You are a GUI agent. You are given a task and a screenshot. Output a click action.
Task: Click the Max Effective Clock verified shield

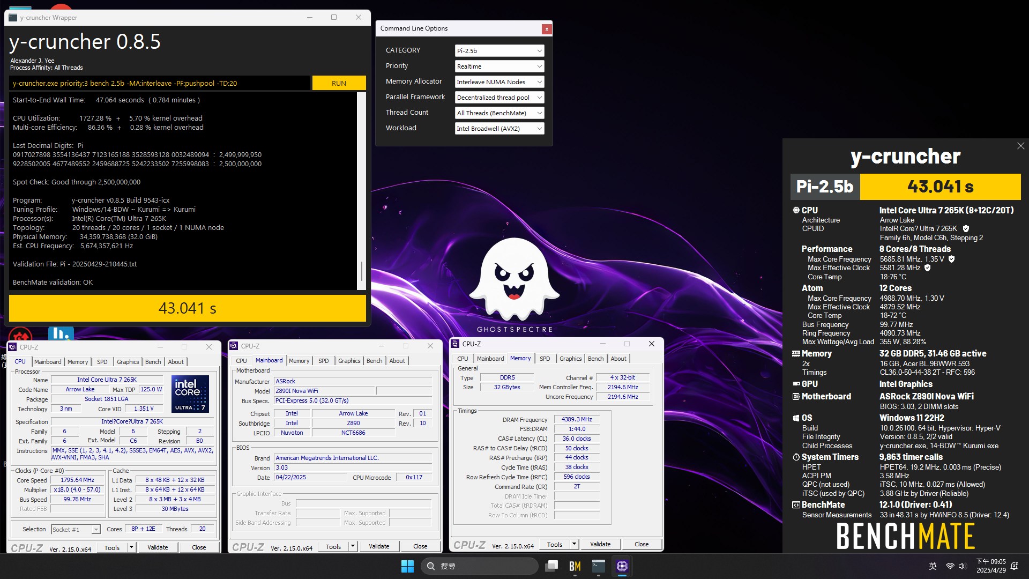tap(927, 268)
